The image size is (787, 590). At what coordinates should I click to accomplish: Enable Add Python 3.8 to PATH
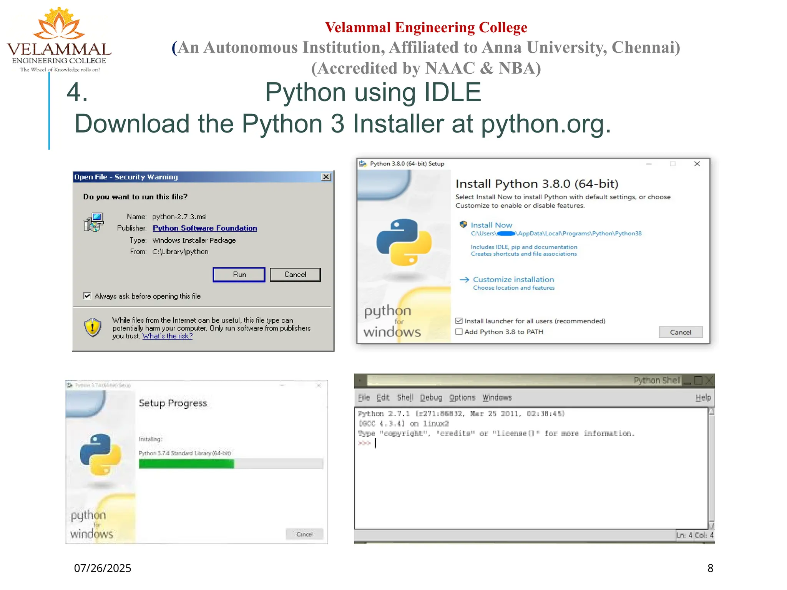click(x=459, y=331)
